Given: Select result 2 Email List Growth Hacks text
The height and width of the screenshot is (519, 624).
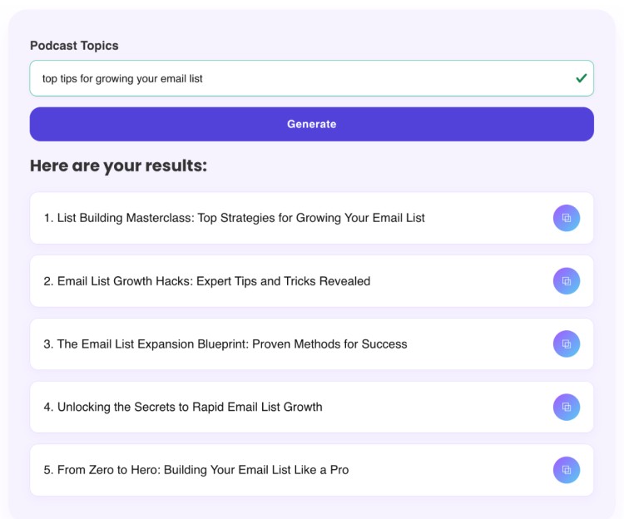Looking at the screenshot, I should pyautogui.click(x=207, y=281).
